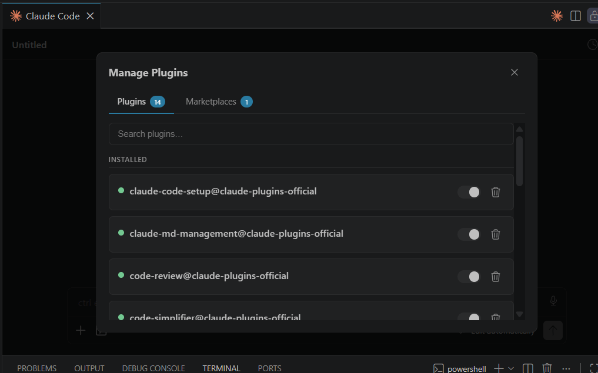This screenshot has height=373, width=598.
Task: Focus the Search plugins field
Action: click(x=311, y=134)
